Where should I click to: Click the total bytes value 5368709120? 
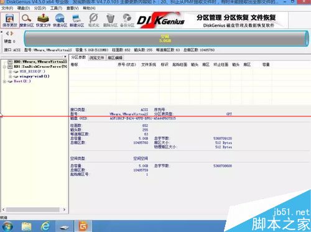coord(223,138)
